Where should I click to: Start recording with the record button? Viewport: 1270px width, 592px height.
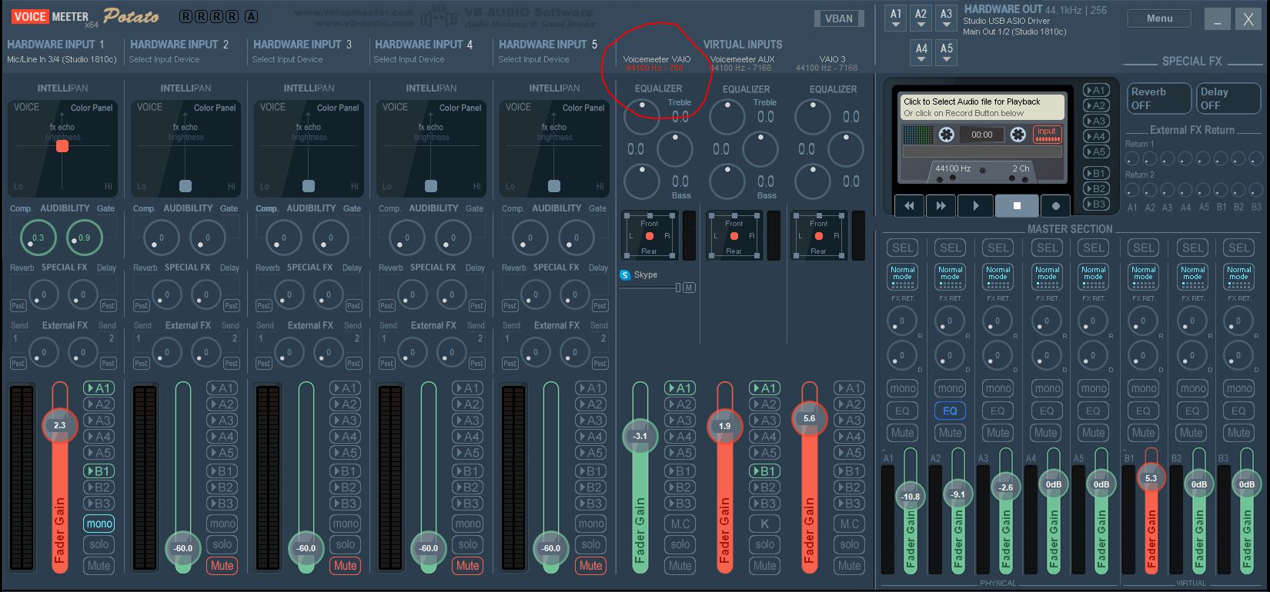[x=1055, y=205]
